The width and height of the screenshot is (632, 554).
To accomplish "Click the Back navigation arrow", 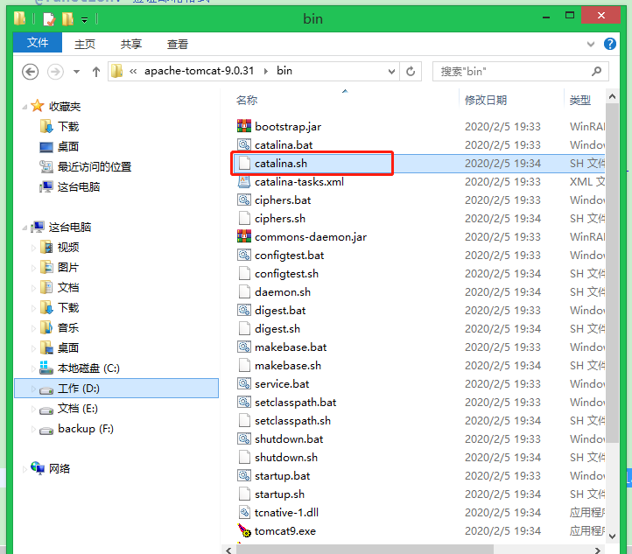I will pos(31,72).
